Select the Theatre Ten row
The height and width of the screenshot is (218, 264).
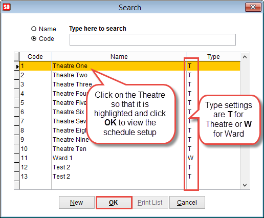[x=129, y=149]
